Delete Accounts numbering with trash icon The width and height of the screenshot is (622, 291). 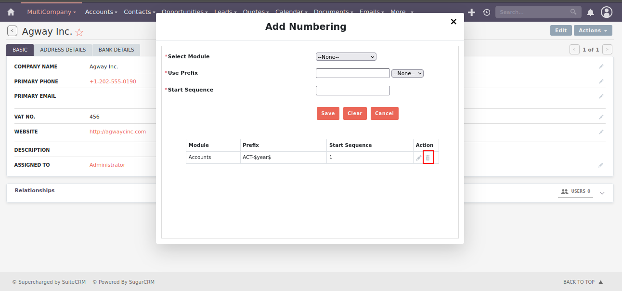428,158
